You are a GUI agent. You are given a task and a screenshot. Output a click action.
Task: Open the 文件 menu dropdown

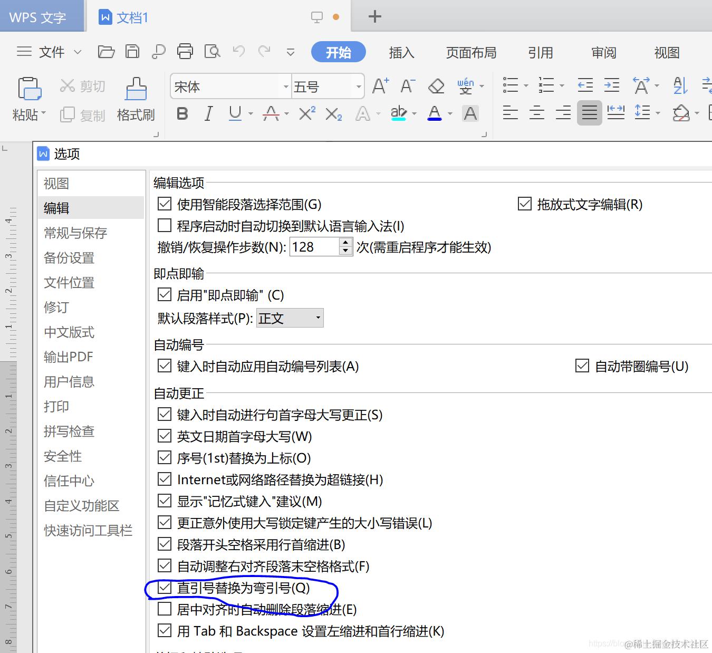(50, 52)
